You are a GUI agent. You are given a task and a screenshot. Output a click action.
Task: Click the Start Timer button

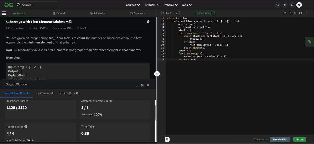pyautogui.click(x=205, y=13)
